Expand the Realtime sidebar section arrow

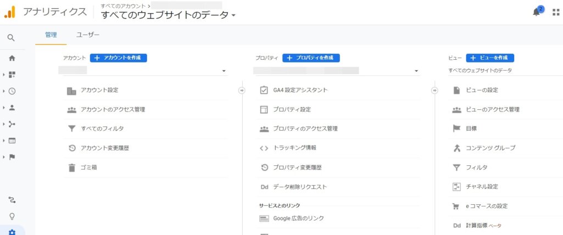pos(4,91)
